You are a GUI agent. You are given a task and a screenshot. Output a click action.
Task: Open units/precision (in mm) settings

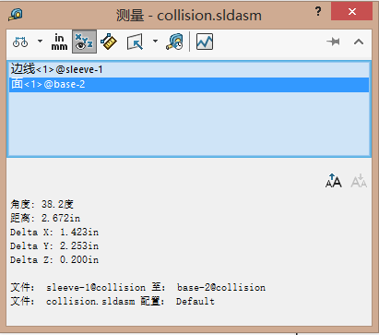point(59,42)
